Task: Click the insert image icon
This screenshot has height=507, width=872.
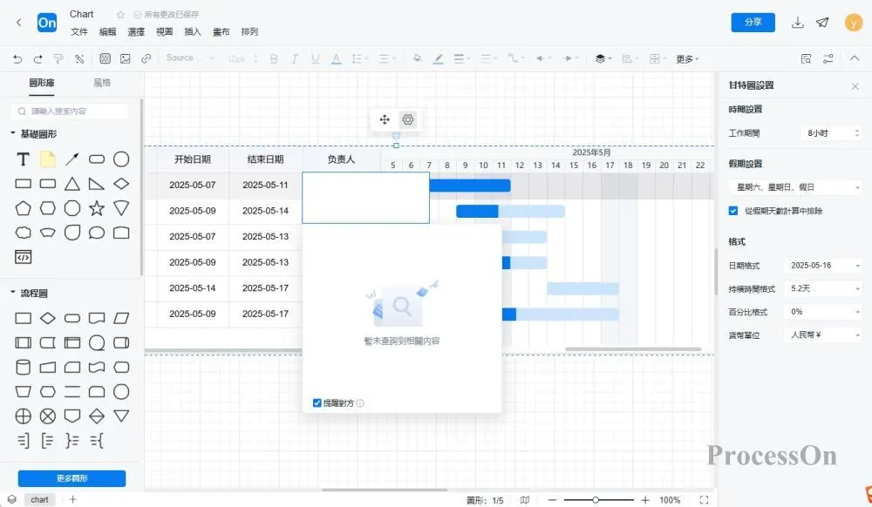Action: tap(125, 58)
